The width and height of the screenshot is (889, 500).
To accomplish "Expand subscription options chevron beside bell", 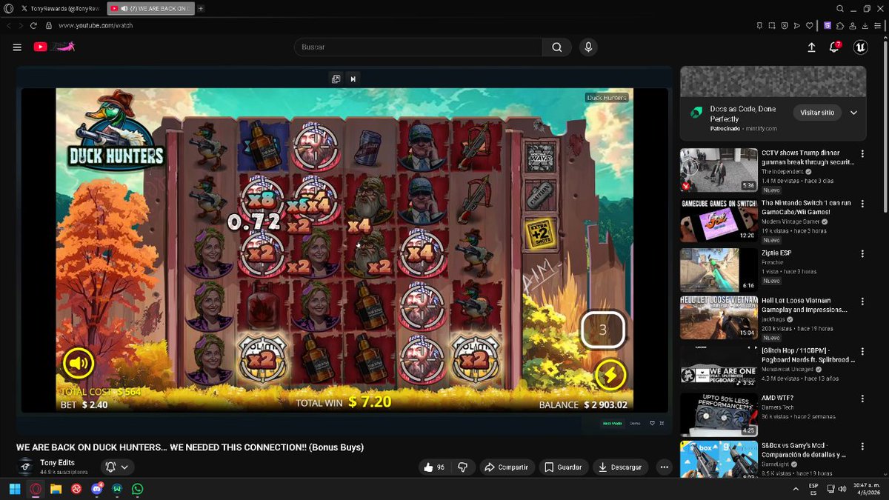I will click(124, 467).
